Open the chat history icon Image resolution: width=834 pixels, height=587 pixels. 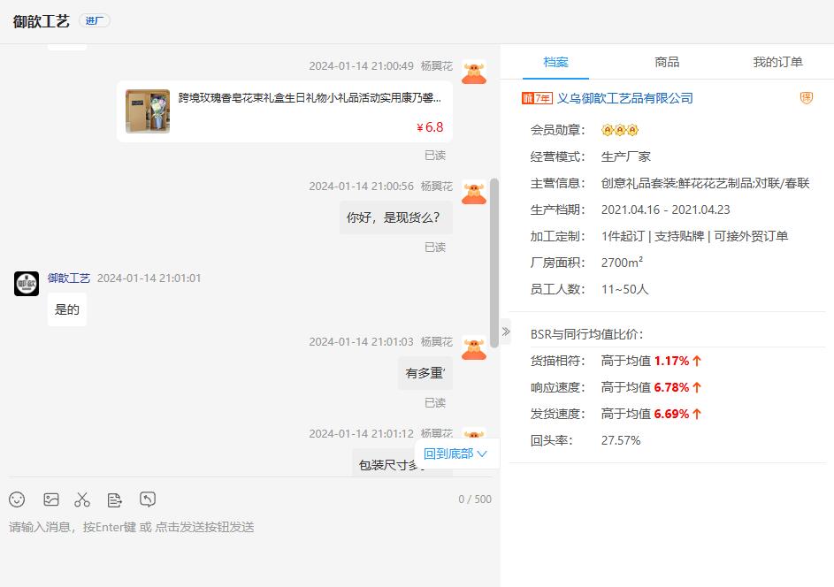148,499
